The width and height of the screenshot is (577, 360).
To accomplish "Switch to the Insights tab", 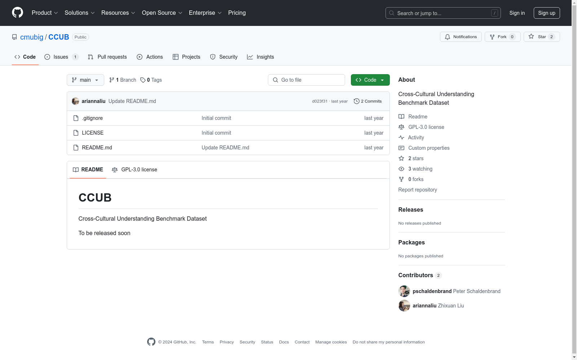I will pyautogui.click(x=260, y=57).
